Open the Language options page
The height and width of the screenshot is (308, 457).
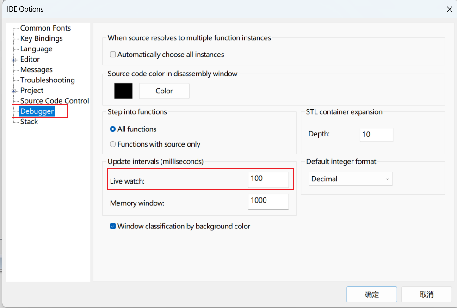(36, 49)
